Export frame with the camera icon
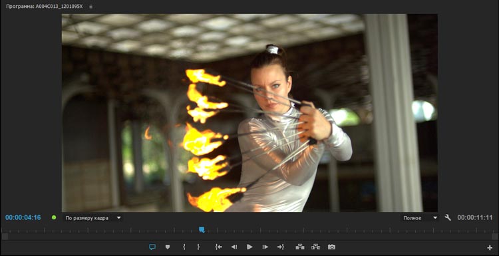Screen dimensions: 499x256 tap(331, 247)
